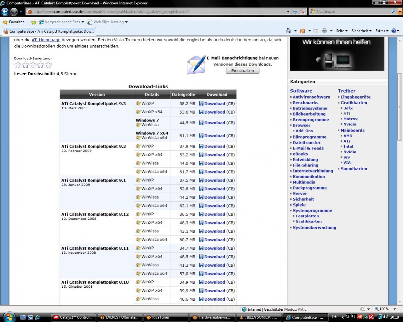Open the Sicherheit menu
This screenshot has width=403, height=322.
pos(361,31)
